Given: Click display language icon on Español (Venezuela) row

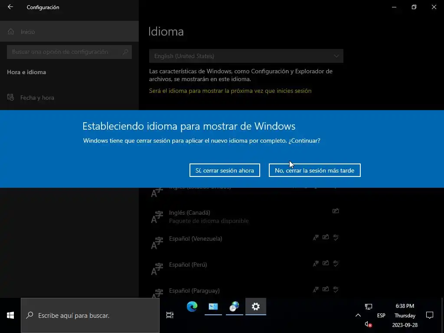Looking at the screenshot, I should [316, 237].
